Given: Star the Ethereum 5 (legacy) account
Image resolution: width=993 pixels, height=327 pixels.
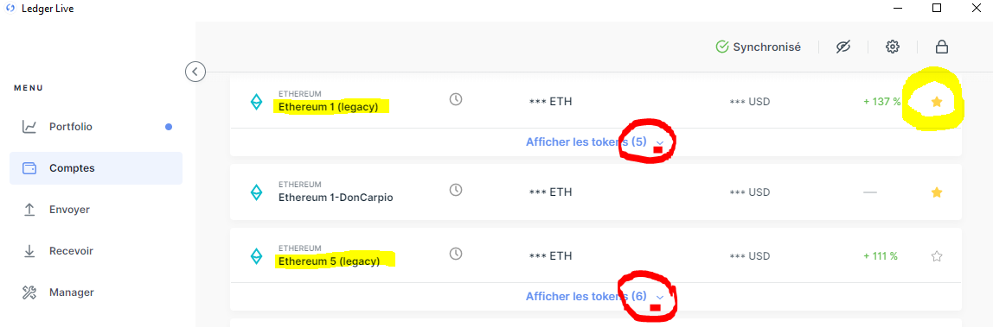Looking at the screenshot, I should [937, 256].
